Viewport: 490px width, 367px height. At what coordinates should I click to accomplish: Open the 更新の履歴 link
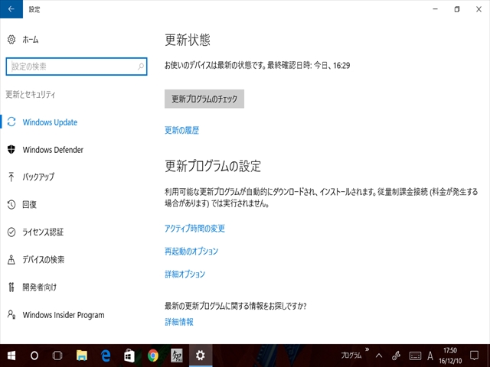181,131
